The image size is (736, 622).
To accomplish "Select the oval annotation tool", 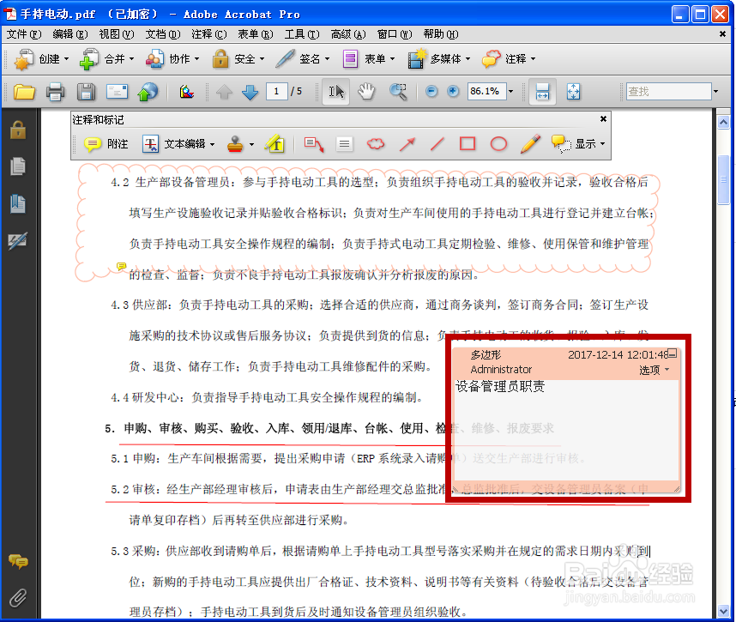I will point(498,143).
